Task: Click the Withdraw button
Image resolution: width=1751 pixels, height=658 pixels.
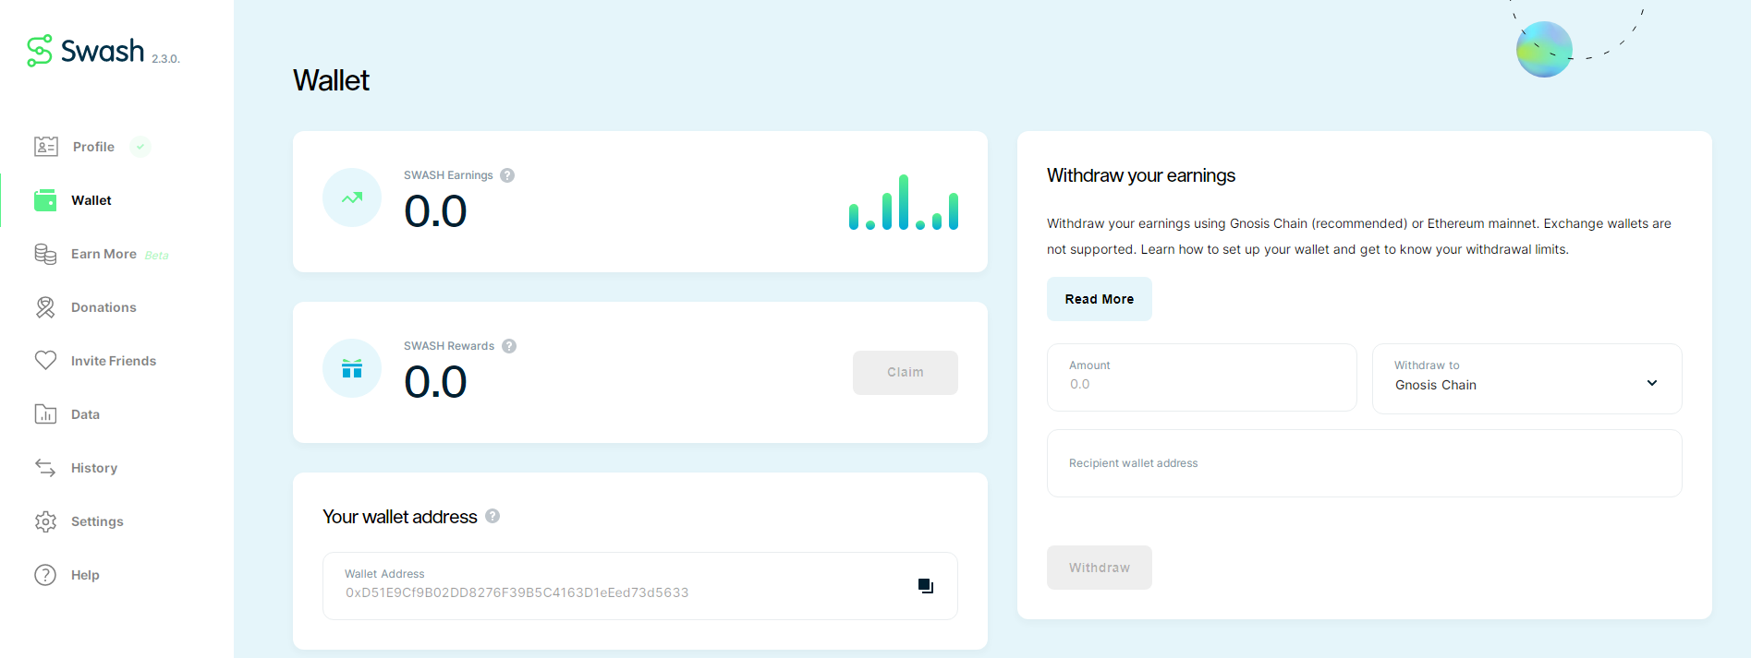Action: pyautogui.click(x=1100, y=568)
